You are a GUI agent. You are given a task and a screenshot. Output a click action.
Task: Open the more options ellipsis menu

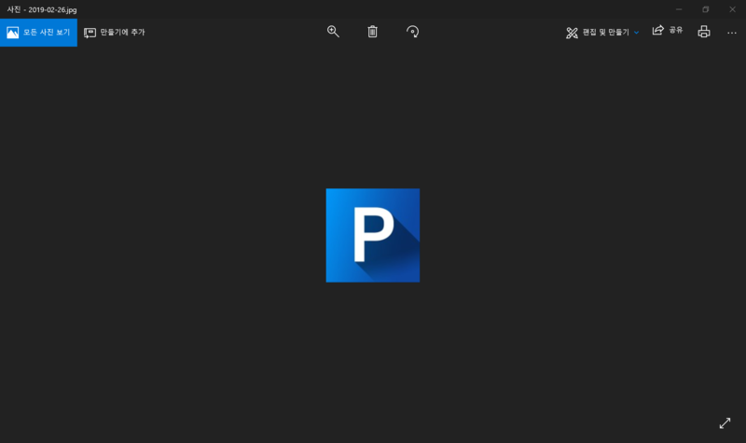pyautogui.click(x=732, y=33)
